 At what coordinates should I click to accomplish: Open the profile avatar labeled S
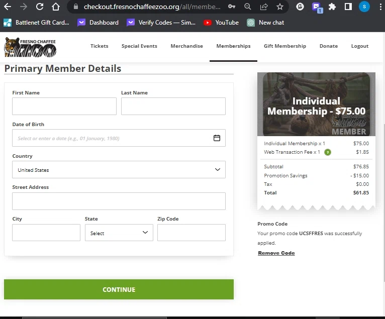[364, 7]
